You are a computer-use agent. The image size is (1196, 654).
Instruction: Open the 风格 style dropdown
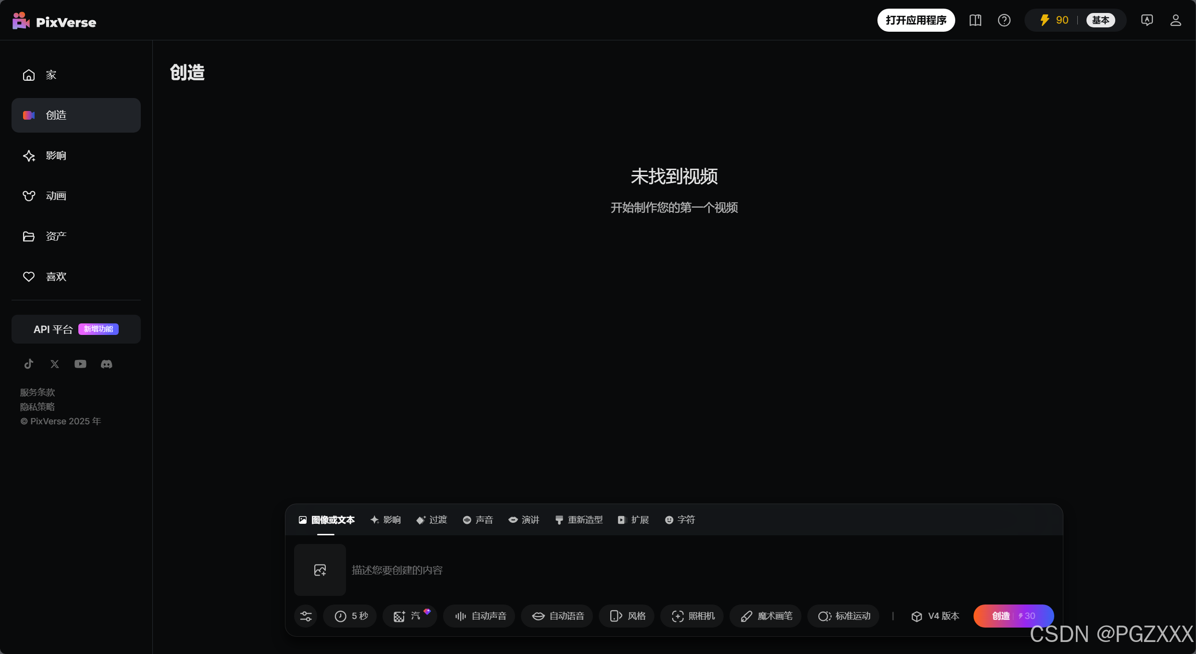click(x=627, y=616)
